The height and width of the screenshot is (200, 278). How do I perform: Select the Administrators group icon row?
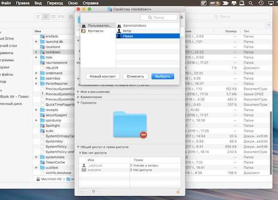(148, 26)
